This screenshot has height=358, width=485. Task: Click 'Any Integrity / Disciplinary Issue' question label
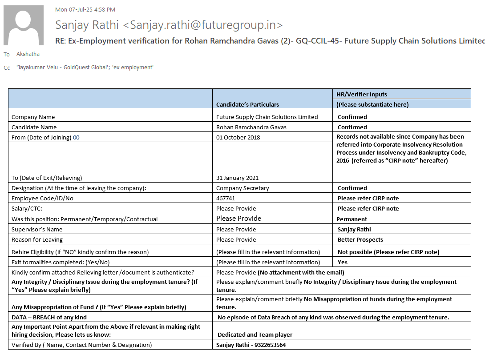(x=105, y=286)
